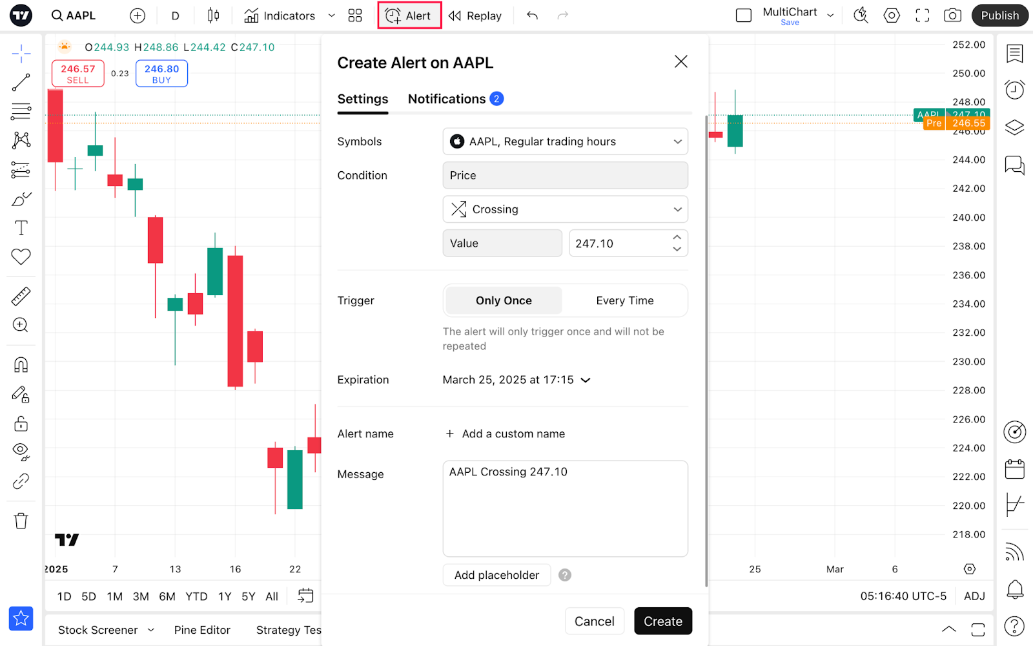The image size is (1033, 646).
Task: Toggle lock all drawings
Action: click(21, 423)
